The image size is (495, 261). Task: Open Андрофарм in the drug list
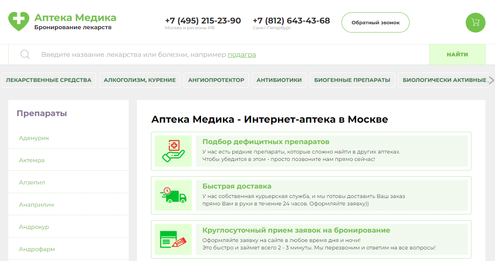(37, 249)
